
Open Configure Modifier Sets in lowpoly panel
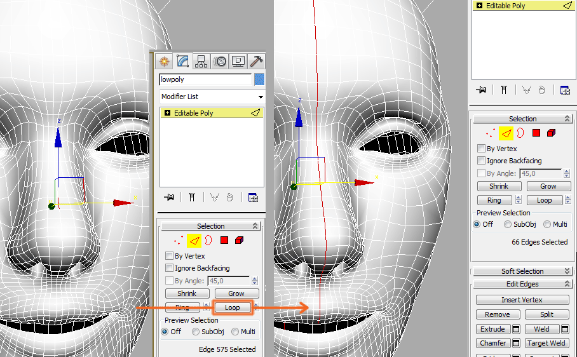[253, 198]
